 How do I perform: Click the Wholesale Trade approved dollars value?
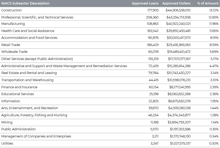(179, 52)
